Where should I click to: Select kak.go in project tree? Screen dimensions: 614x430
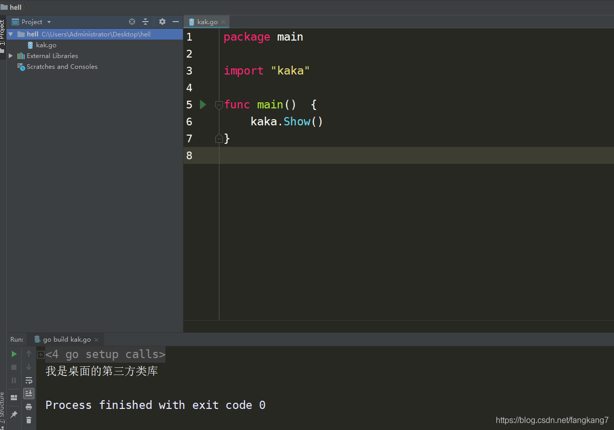46,45
